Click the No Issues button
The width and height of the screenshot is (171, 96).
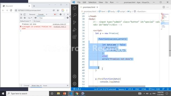point(37,21)
